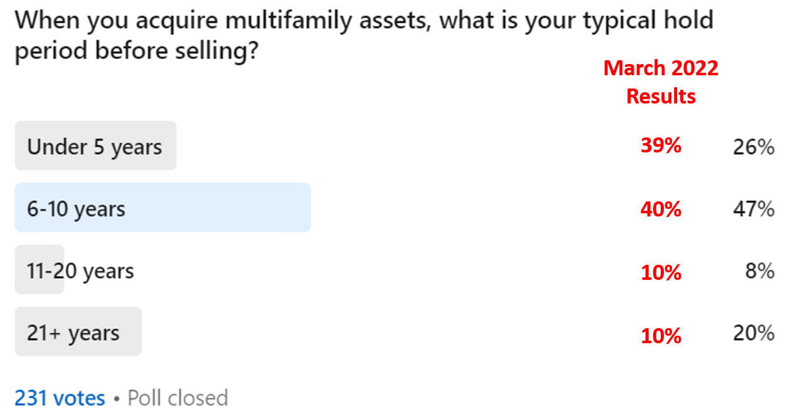Screen dimensions: 787x416
Task: Click the black 26% result value
Action: 753,147
